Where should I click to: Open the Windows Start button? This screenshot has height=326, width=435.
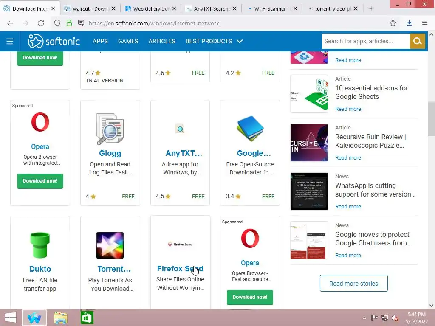pos(11,318)
